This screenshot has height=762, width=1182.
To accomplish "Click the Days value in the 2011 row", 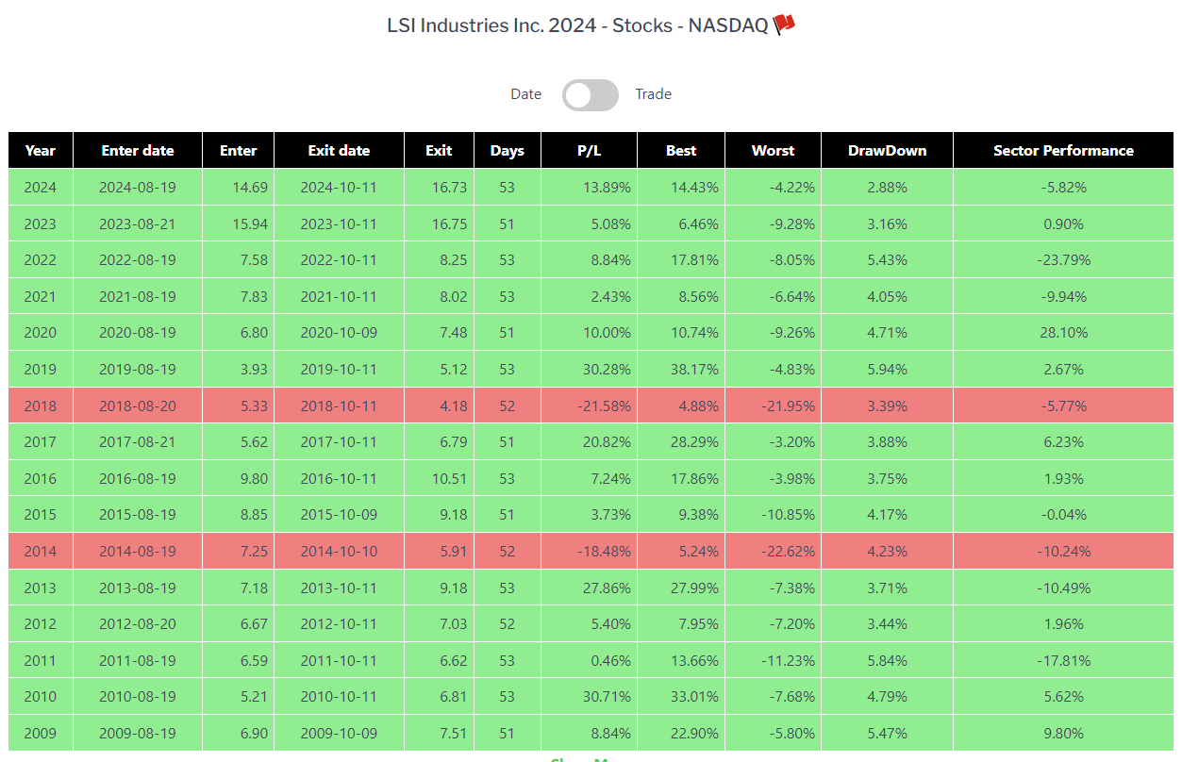I will click(x=508, y=661).
